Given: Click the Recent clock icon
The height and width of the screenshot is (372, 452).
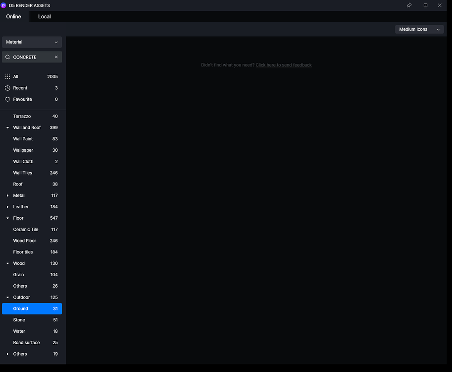Looking at the screenshot, I should click(x=8, y=88).
